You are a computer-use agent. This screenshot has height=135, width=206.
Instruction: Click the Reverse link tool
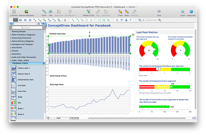[70, 13]
